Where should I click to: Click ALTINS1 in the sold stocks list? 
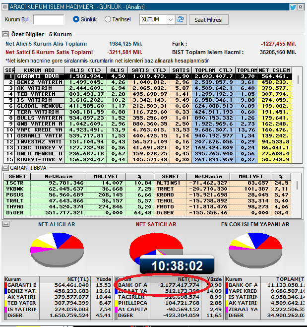[x=168, y=183]
